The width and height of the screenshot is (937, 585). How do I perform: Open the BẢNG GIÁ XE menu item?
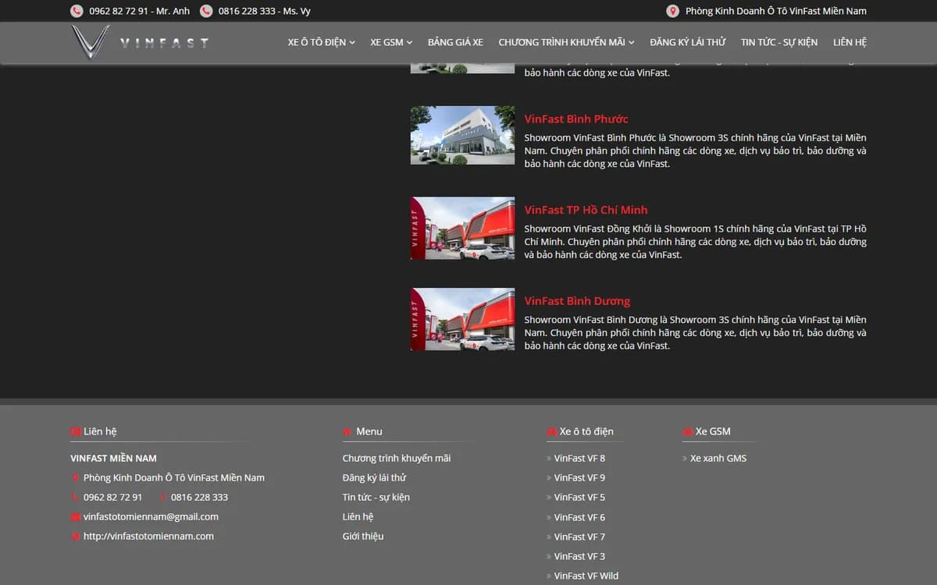tap(455, 42)
